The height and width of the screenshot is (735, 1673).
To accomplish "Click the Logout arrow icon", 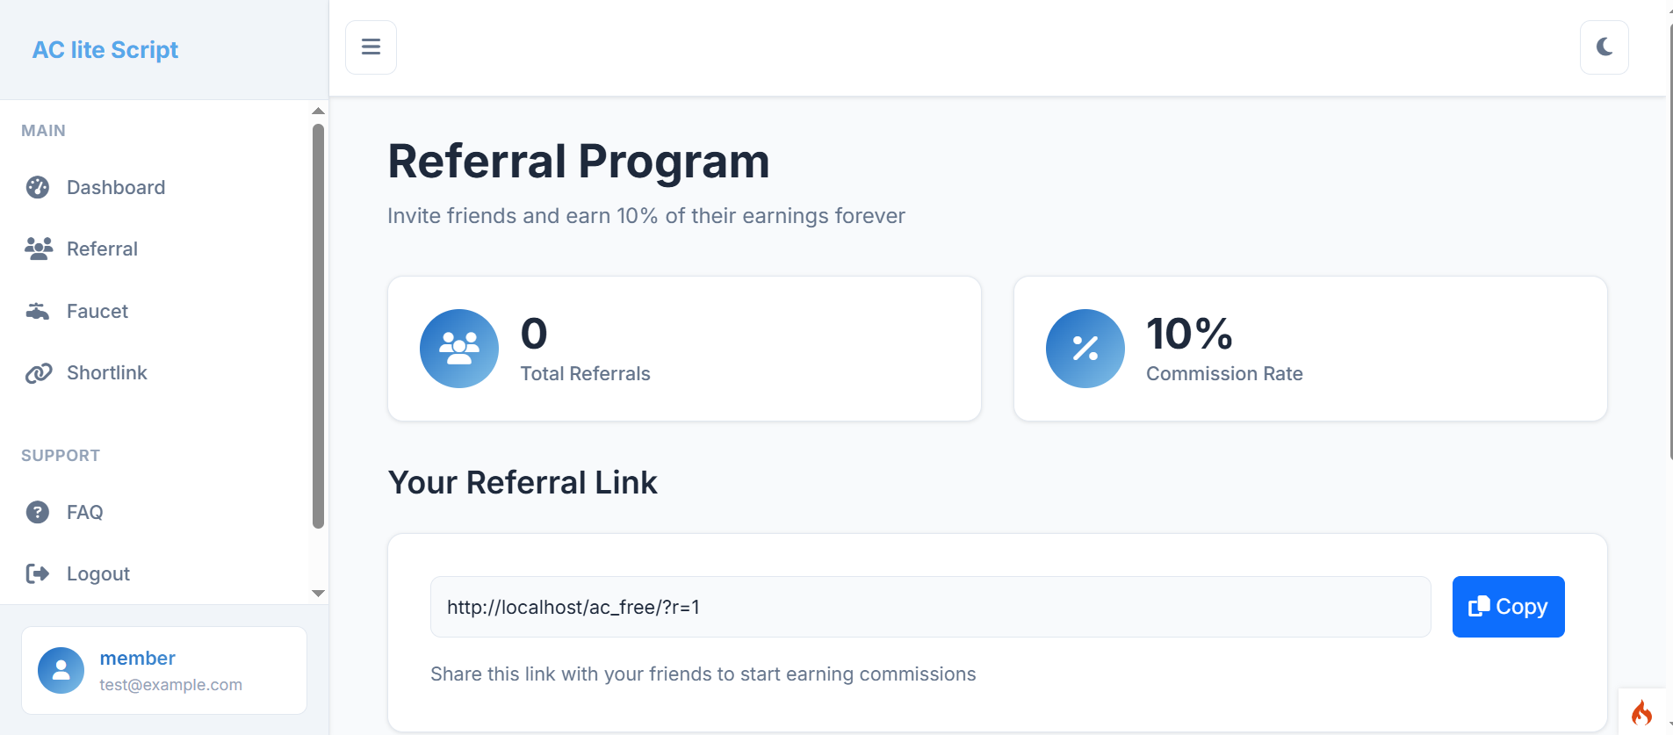I will 38,573.
